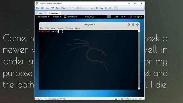
Task: Close the VMware Workstation window
Action: [x=141, y=3]
